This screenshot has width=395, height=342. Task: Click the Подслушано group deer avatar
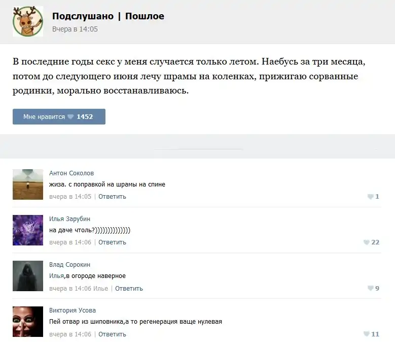28,21
